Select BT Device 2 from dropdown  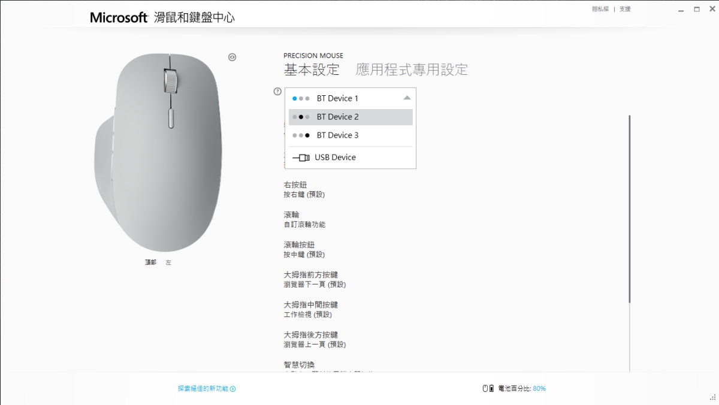(337, 117)
